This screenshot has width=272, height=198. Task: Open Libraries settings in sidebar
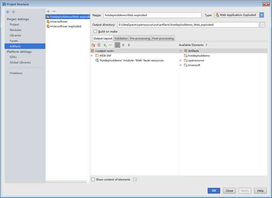15,36
